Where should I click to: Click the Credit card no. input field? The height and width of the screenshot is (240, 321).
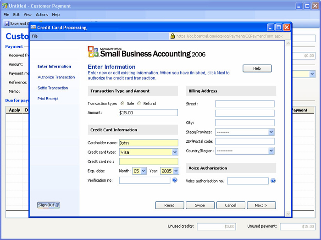click(x=148, y=162)
